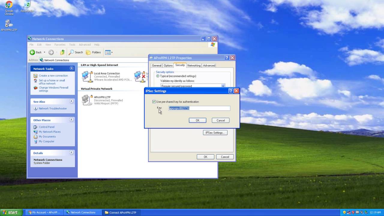
Task: Click the Change Windows Firewall settings link
Action: point(54,89)
